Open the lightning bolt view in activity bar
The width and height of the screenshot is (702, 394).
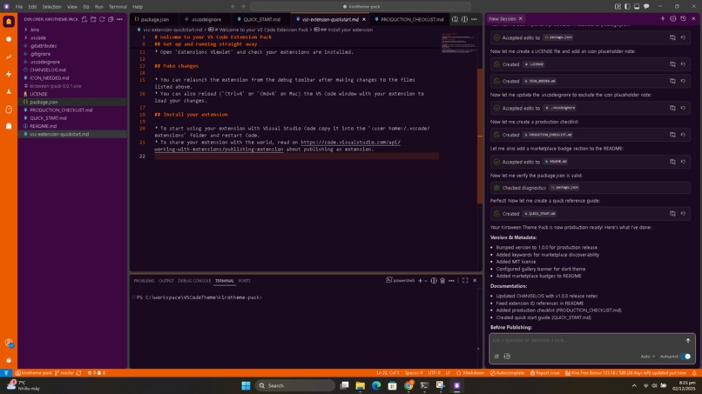9,74
